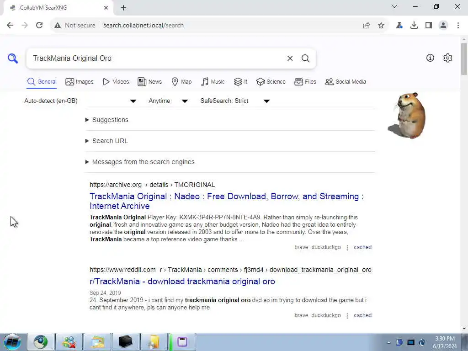This screenshot has height=351, width=468.
Task: Open purple disk icon in taskbar
Action: [x=182, y=342]
